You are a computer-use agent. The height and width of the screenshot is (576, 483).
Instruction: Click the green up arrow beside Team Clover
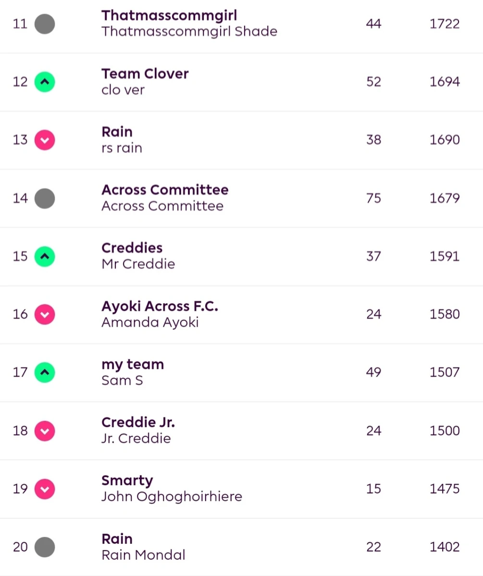[45, 82]
